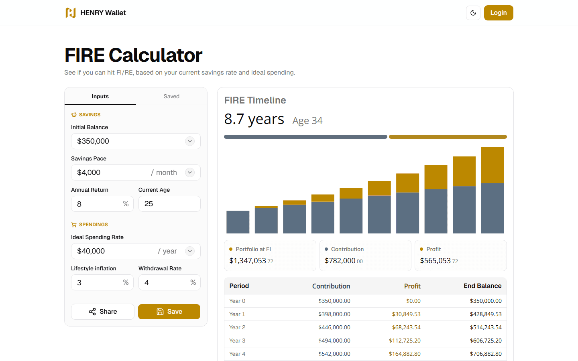Edit the Withdrawal Rate field

click(169, 282)
